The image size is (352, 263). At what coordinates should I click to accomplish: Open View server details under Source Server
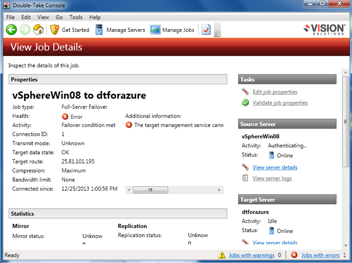pyautogui.click(x=275, y=167)
